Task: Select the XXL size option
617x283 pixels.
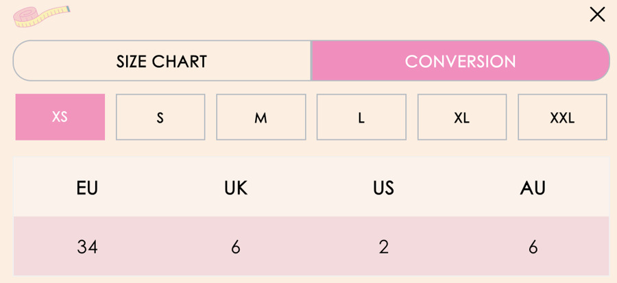Action: [x=562, y=117]
